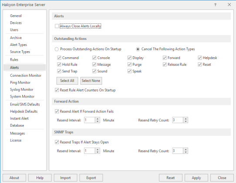Close the window with the X icon
Image resolution: width=236 pixels, height=183 pixels.
click(x=229, y=5)
